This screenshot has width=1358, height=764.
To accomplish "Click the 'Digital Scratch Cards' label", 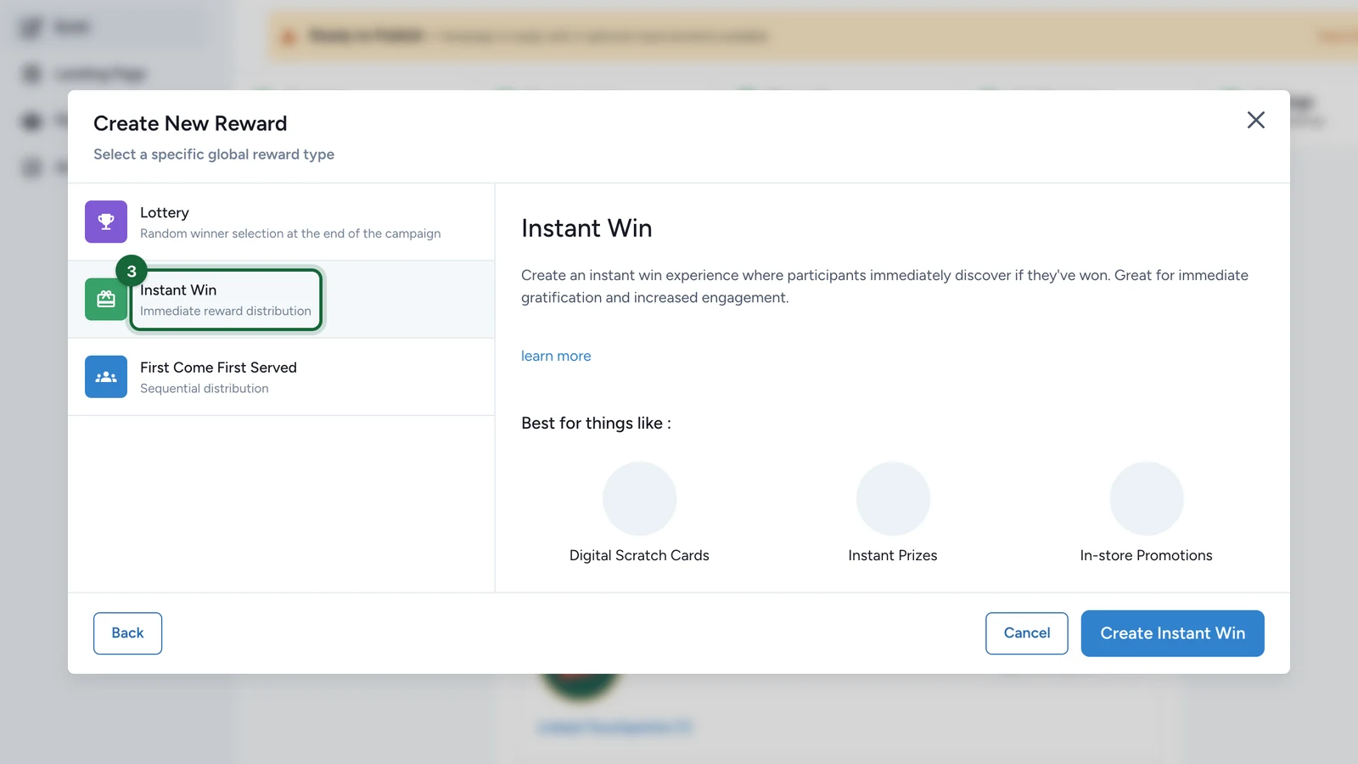I will 639,555.
